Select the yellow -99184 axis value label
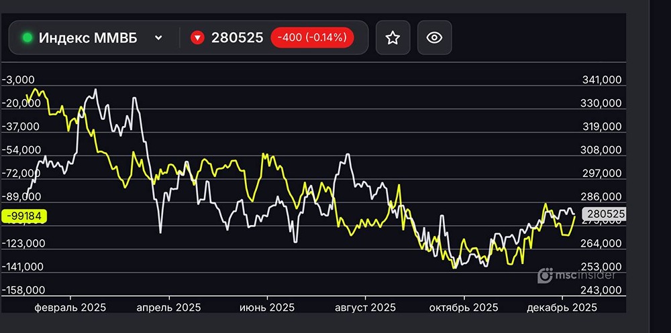The width and height of the screenshot is (671, 333). pyautogui.click(x=23, y=216)
